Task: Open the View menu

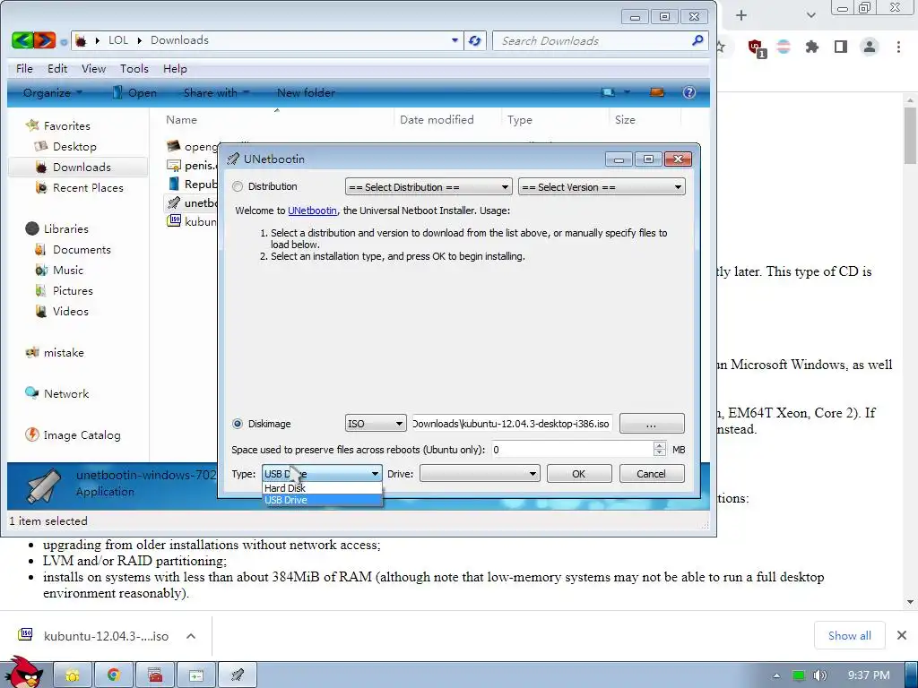Action: [93, 68]
